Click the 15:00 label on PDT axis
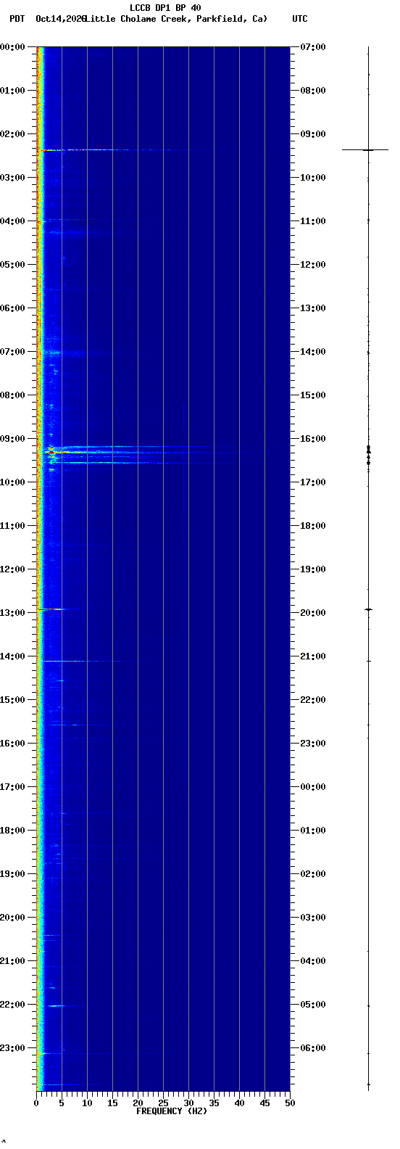This screenshot has width=400, height=1149. [x=13, y=700]
